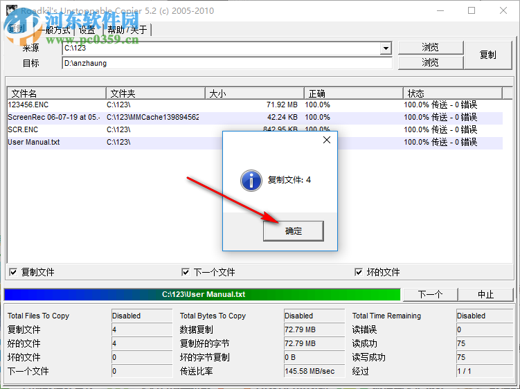Click the 坏的字节复制 0 B value
The width and height of the screenshot is (520, 389).
(x=314, y=357)
